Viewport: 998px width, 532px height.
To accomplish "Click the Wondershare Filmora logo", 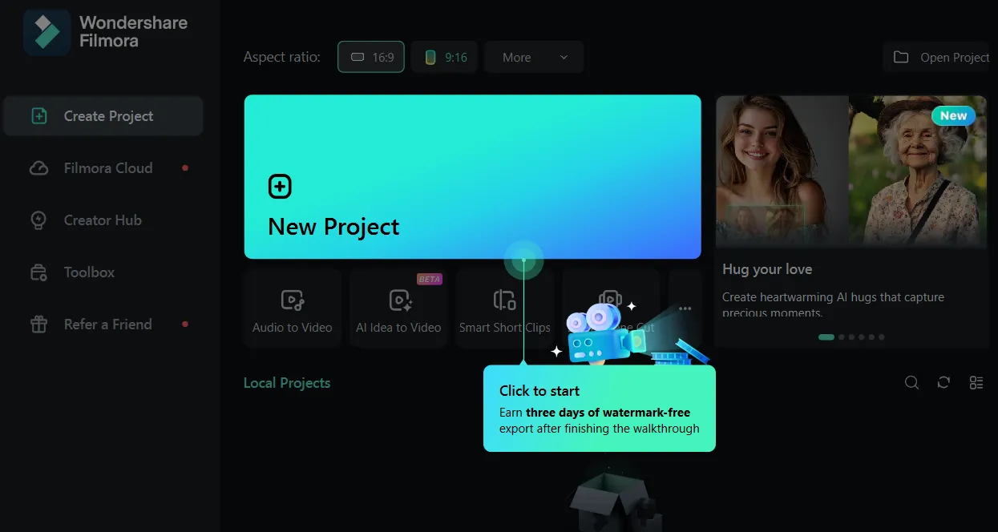I will click(x=46, y=32).
